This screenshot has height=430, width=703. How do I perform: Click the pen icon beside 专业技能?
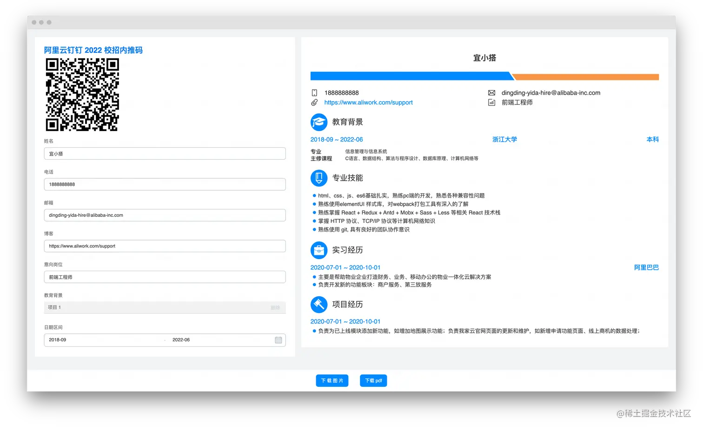[319, 178]
